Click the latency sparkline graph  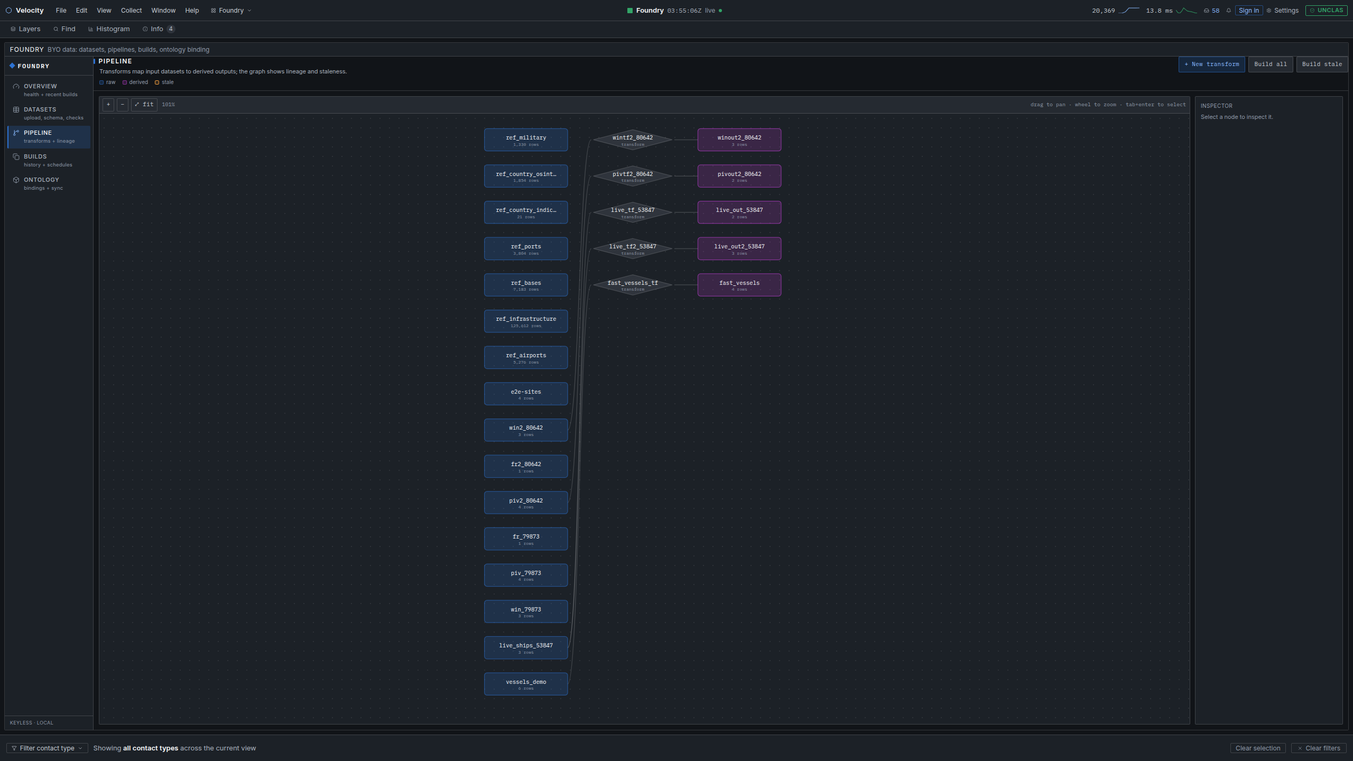pos(1186,11)
